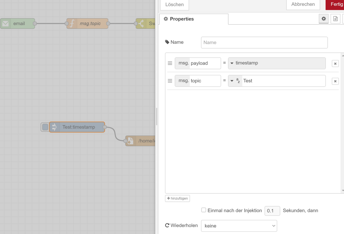Click the Löschen button
This screenshot has height=234, width=344.
174,5
